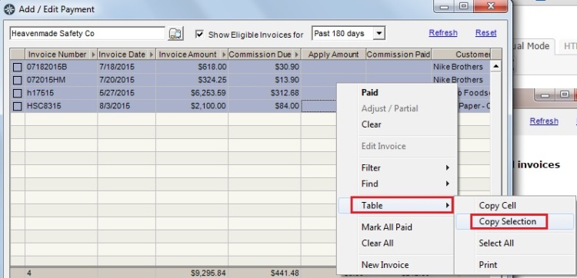Open Invoice Date column filter arrow

point(152,55)
